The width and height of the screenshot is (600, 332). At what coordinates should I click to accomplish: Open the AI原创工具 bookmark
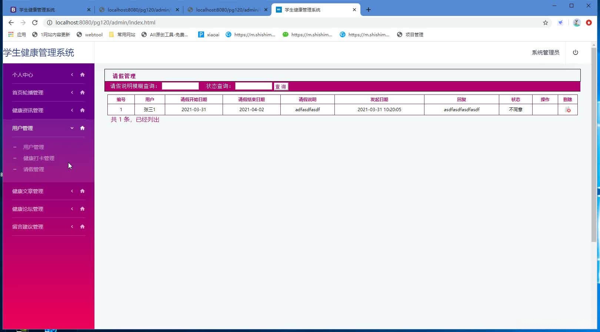coord(165,34)
